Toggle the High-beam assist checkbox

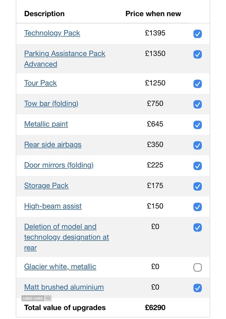pos(197,207)
